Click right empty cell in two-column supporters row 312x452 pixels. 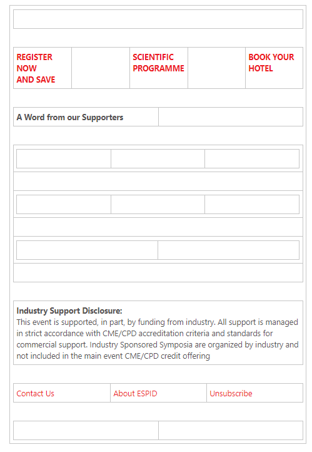click(229, 250)
